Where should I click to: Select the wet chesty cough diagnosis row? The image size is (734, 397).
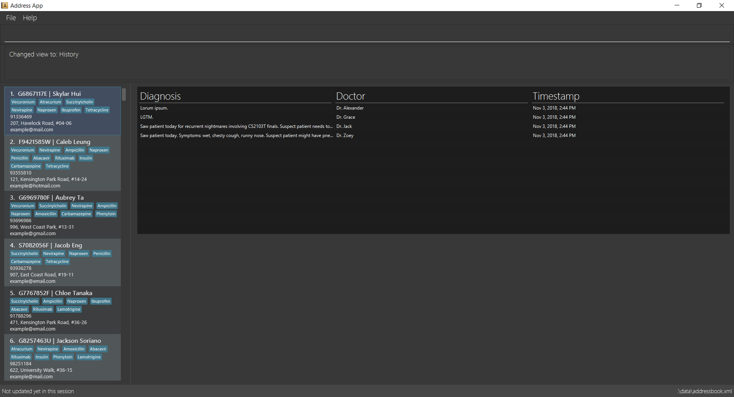432,136
